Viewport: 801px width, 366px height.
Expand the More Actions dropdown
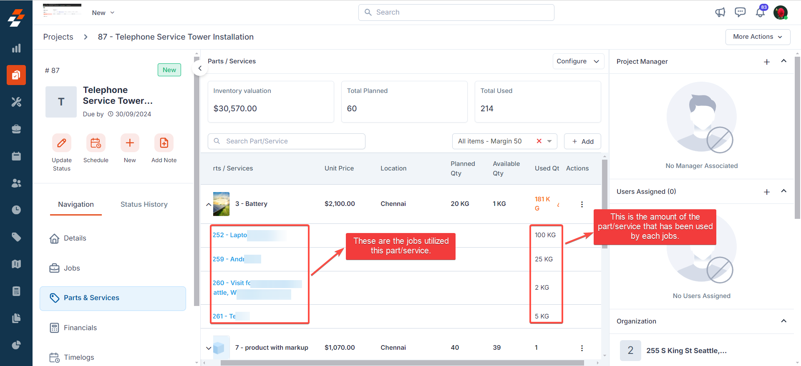tap(757, 37)
